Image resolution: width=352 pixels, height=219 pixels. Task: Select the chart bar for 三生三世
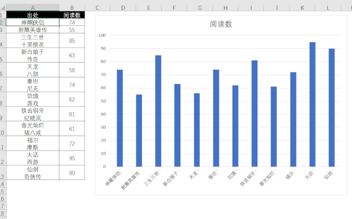[158, 111]
